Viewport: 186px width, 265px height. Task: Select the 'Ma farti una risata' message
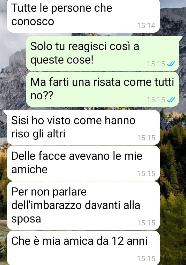click(103, 89)
